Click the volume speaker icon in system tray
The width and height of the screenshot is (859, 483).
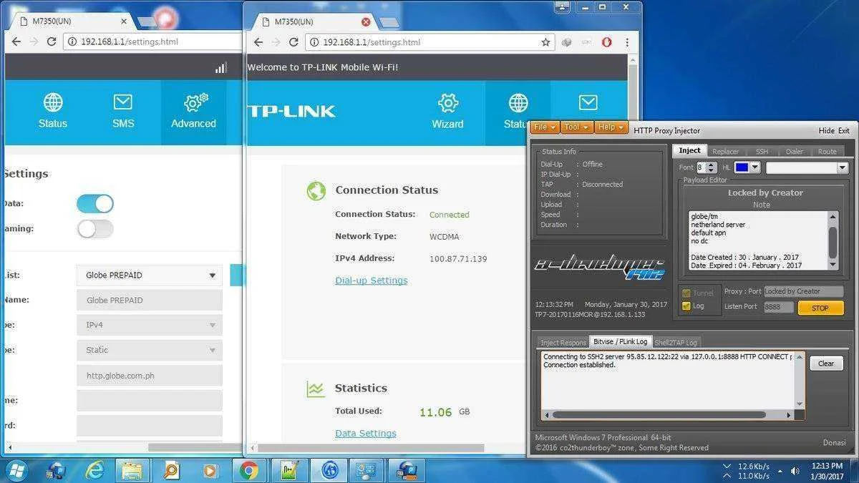point(795,471)
